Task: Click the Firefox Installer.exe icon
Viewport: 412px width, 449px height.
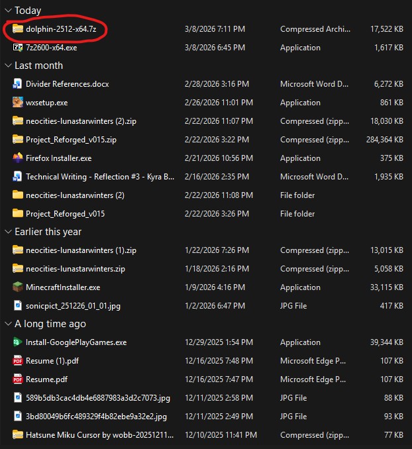Action: (18, 158)
